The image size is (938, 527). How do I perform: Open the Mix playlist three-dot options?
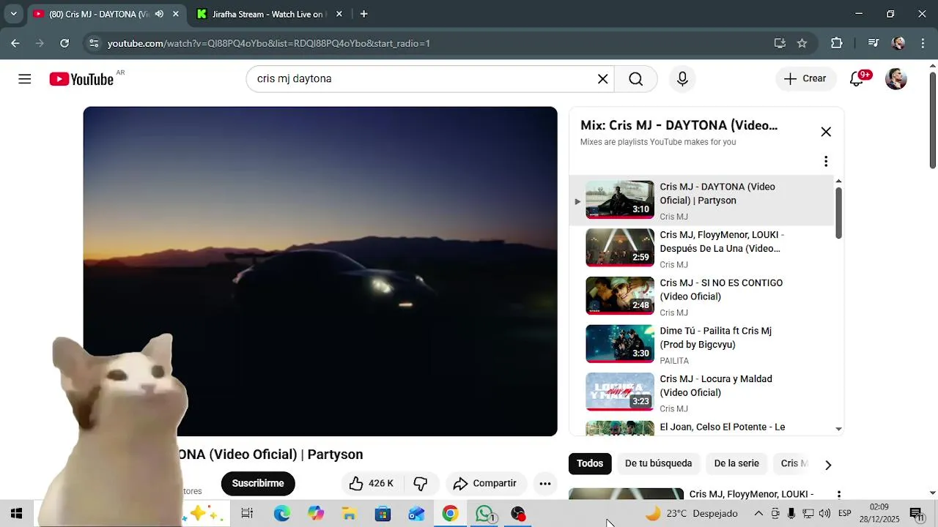point(826,161)
